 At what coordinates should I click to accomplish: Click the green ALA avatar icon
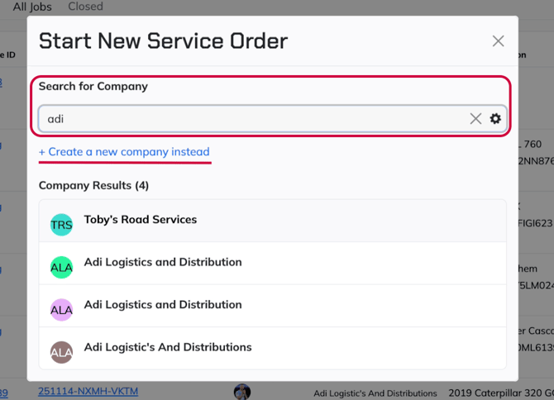click(61, 267)
